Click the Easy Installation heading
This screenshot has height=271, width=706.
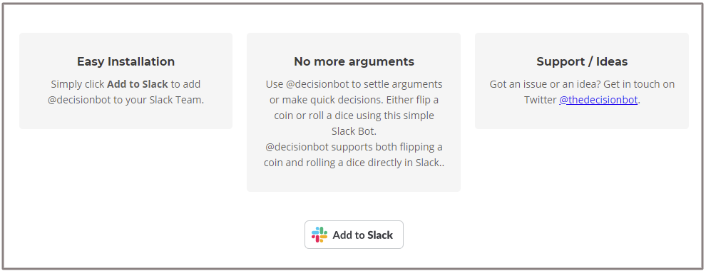126,61
